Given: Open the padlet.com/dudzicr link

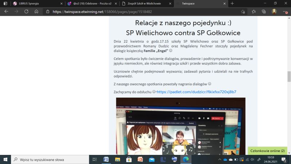Looking at the screenshot, I should click(x=196, y=92).
